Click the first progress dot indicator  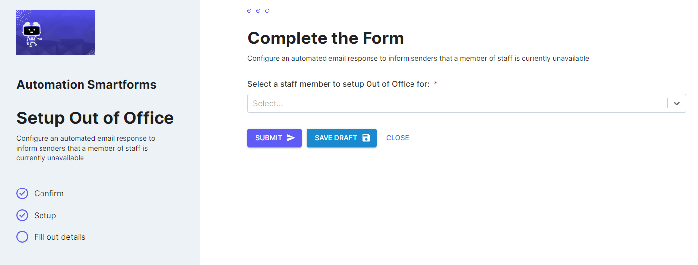click(x=249, y=11)
